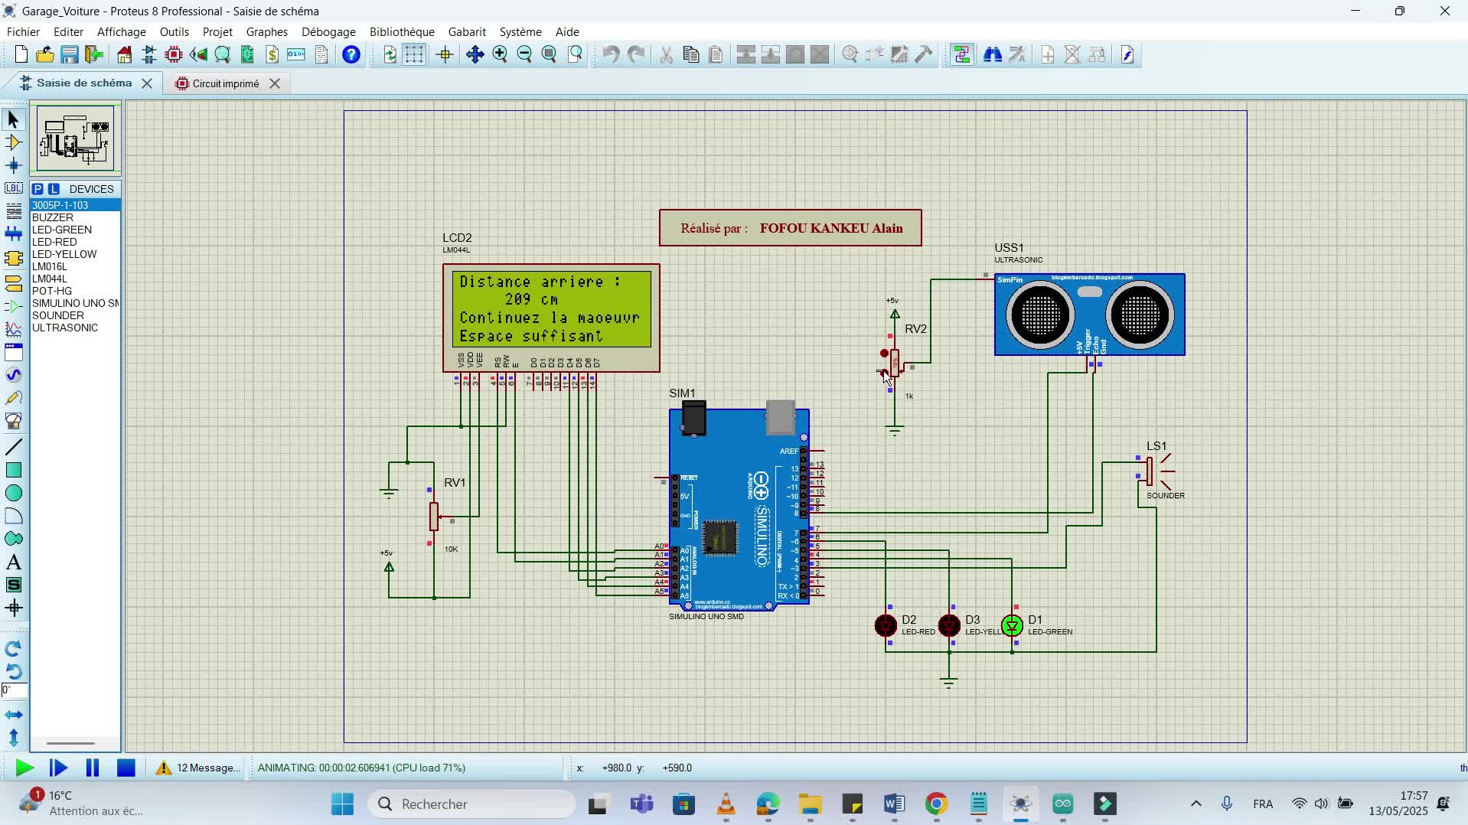Image resolution: width=1468 pixels, height=825 pixels.
Task: Open the blue help question-mark icon
Action: click(351, 54)
